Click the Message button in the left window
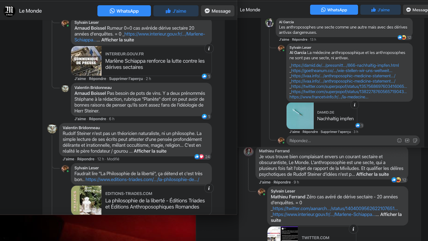Screen dimensions: 428x241 217,11
